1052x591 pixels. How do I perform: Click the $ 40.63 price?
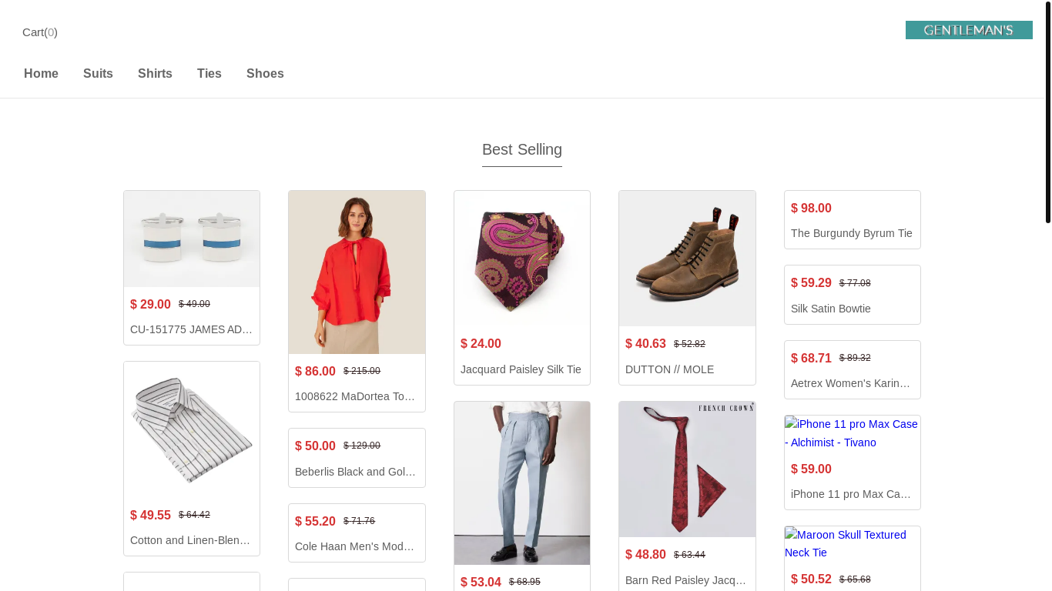pyautogui.click(x=645, y=344)
